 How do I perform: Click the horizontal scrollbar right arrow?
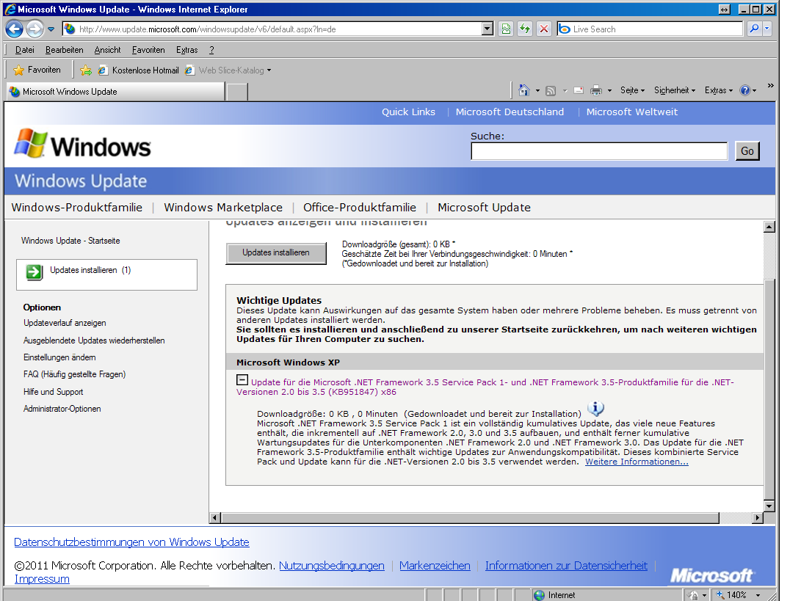click(758, 518)
